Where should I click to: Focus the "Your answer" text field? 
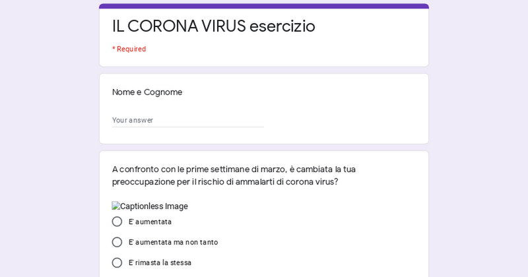187,120
